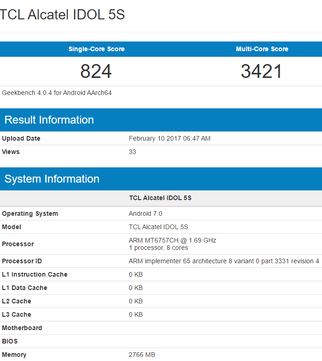This screenshot has width=322, height=361.
Task: Click the L2 Cache 0 KB value
Action: (x=136, y=301)
